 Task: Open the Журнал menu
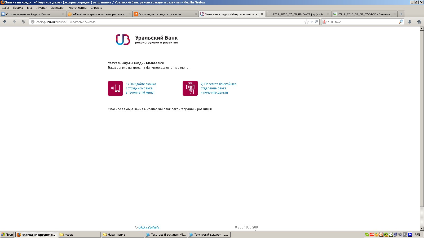[42, 8]
